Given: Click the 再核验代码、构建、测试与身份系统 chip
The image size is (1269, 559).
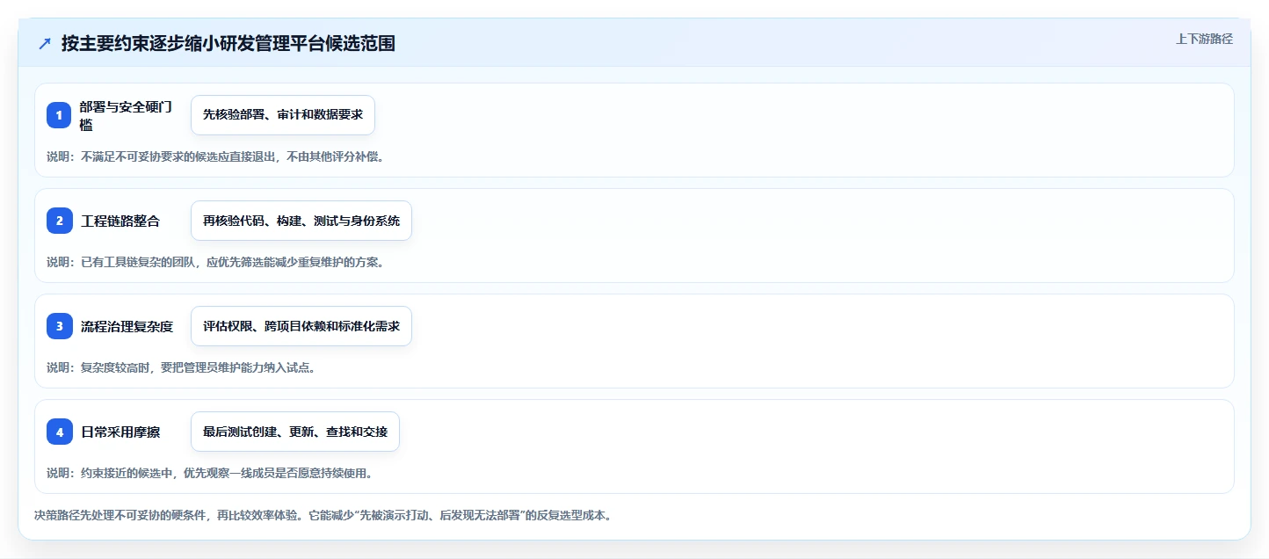Looking at the screenshot, I should click(x=301, y=221).
